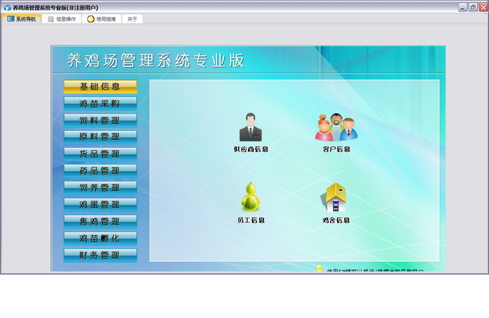Select the 鸡苗采购 sidebar button
This screenshot has width=489, height=318.
click(x=100, y=103)
